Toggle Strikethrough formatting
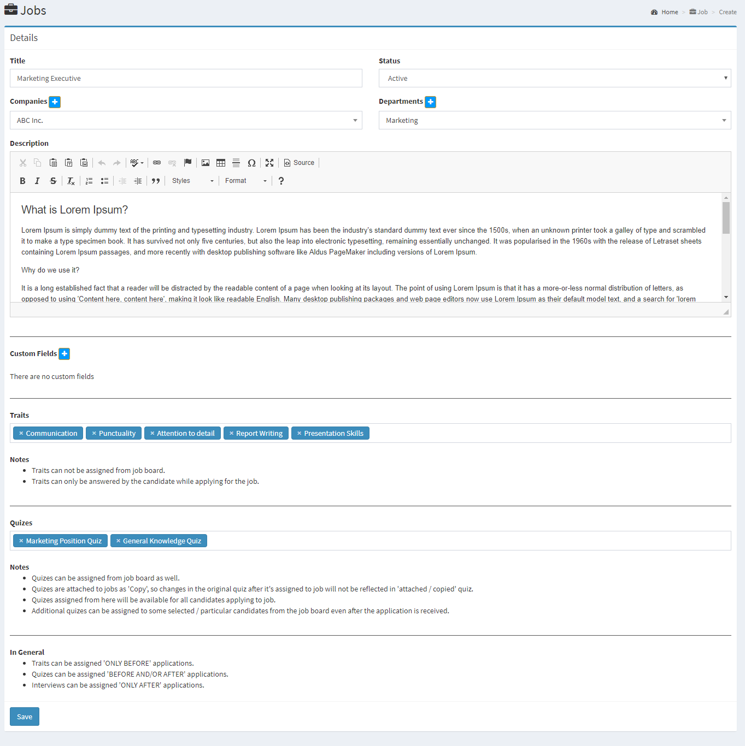Image resolution: width=745 pixels, height=746 pixels. click(x=53, y=181)
